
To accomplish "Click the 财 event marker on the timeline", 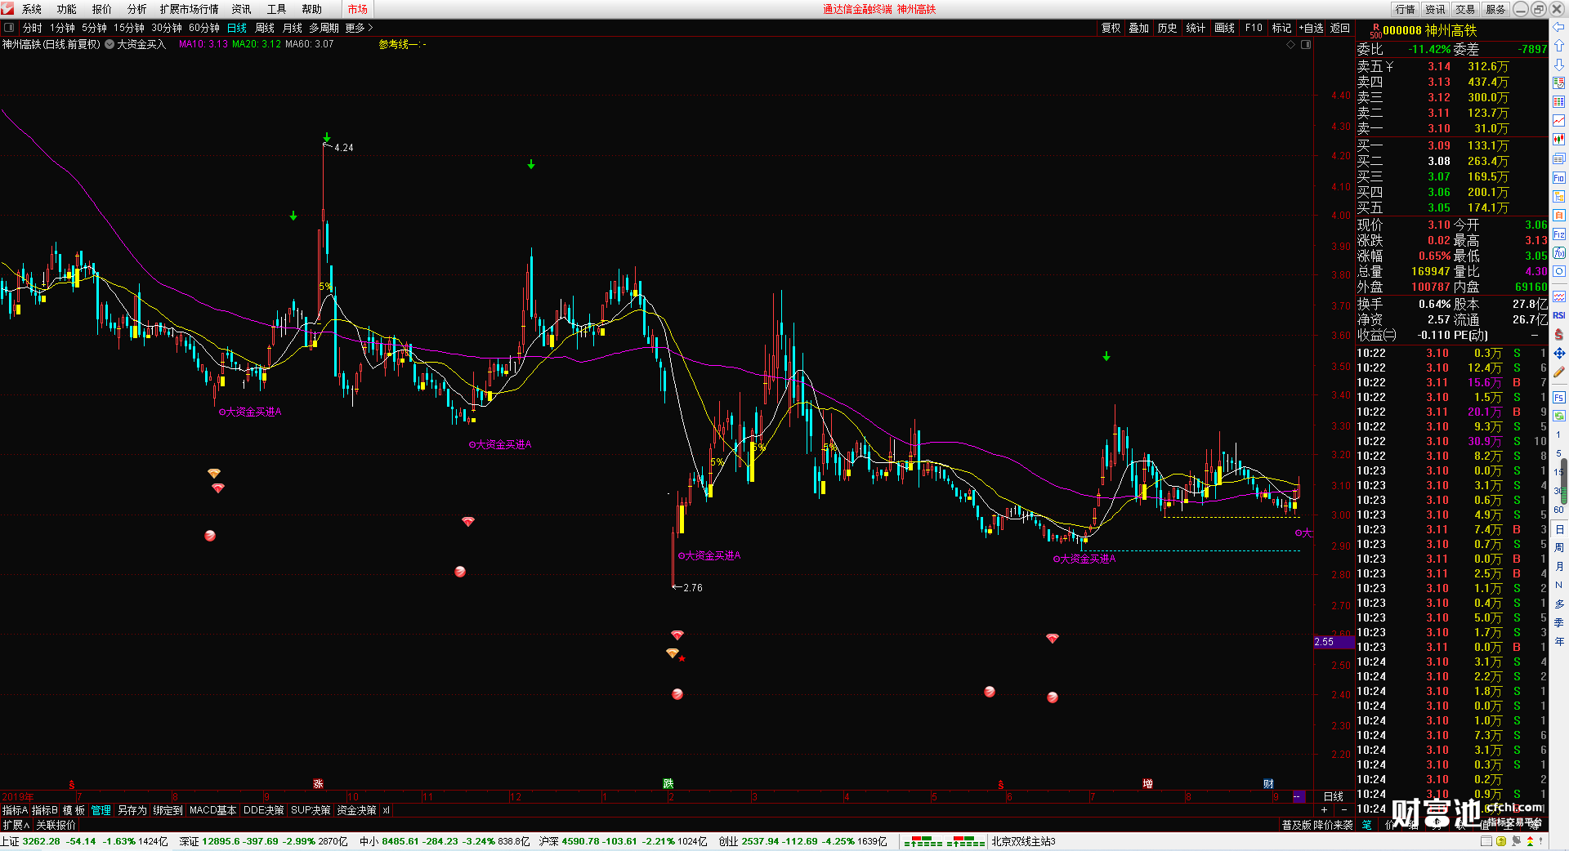I will 1268,784.
